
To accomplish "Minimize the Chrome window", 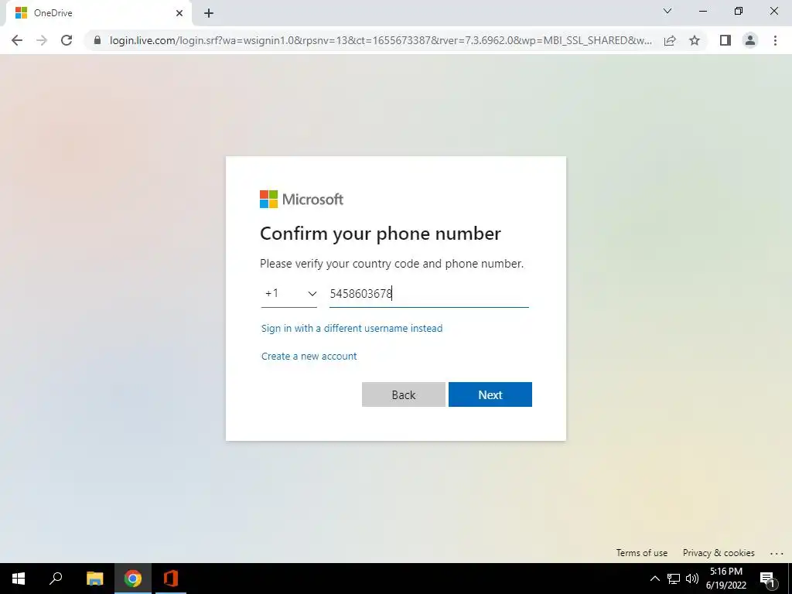I will coord(702,11).
